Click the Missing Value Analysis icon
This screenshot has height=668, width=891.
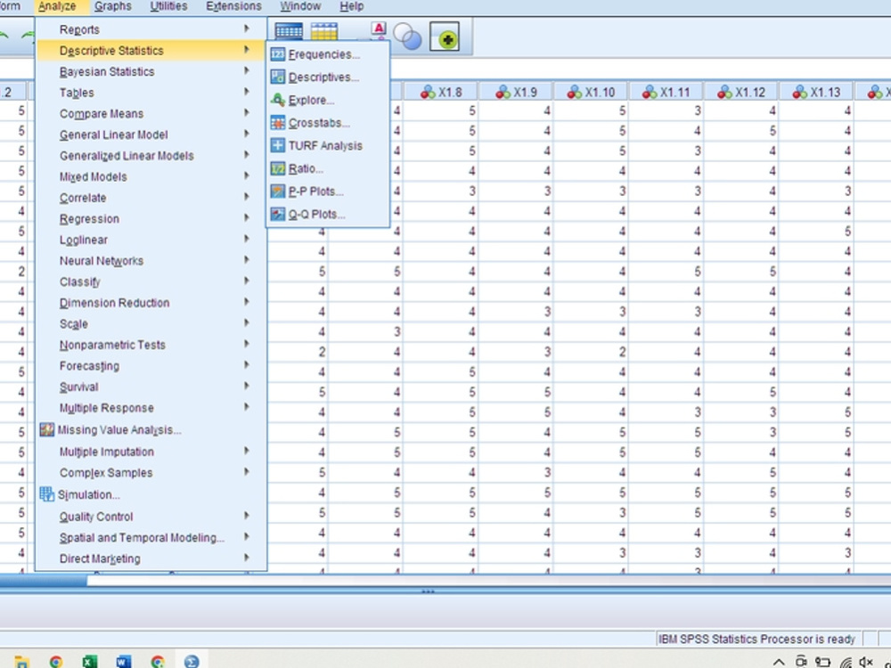point(48,429)
